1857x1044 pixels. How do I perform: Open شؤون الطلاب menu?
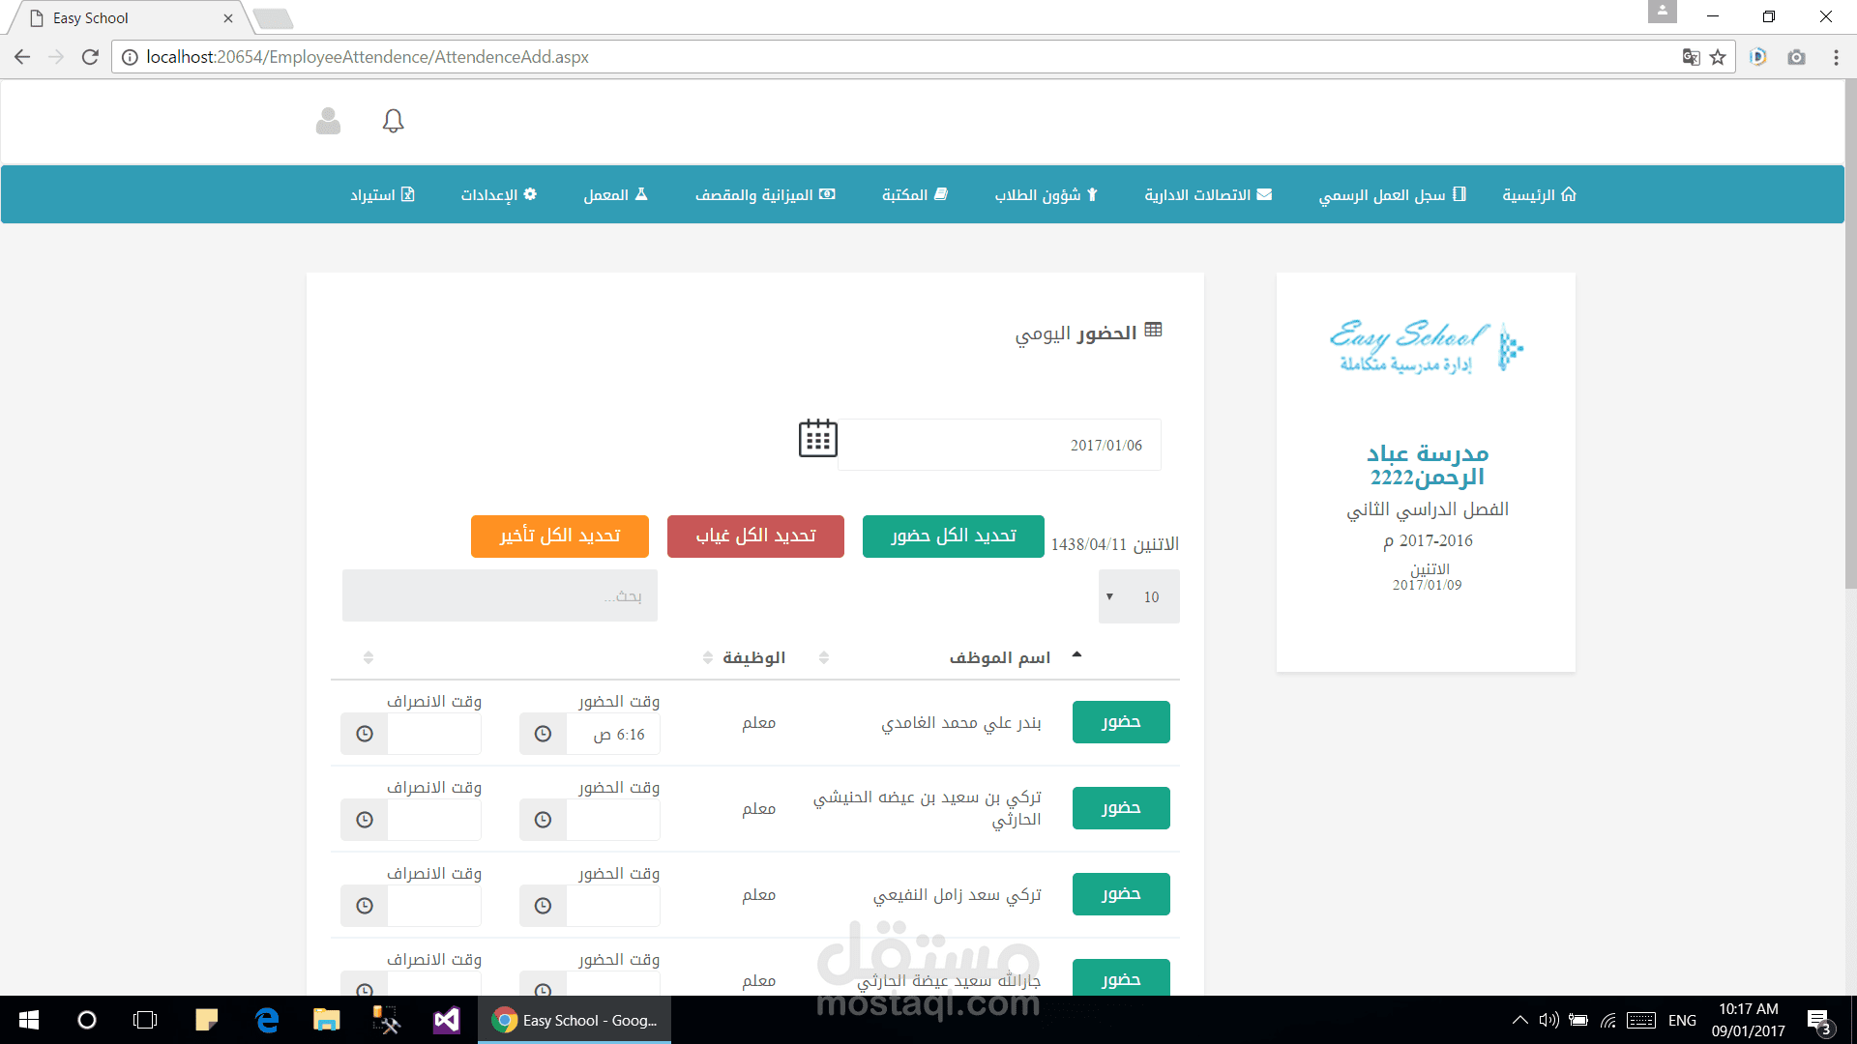tap(1046, 195)
